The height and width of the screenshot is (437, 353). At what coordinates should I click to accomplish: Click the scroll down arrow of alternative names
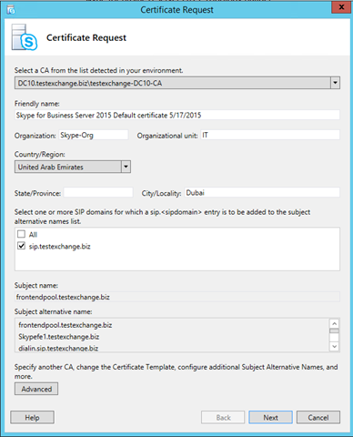(x=334, y=346)
